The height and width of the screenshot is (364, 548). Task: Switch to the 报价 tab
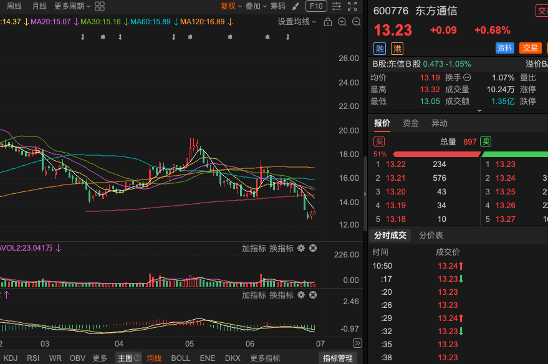(382, 123)
